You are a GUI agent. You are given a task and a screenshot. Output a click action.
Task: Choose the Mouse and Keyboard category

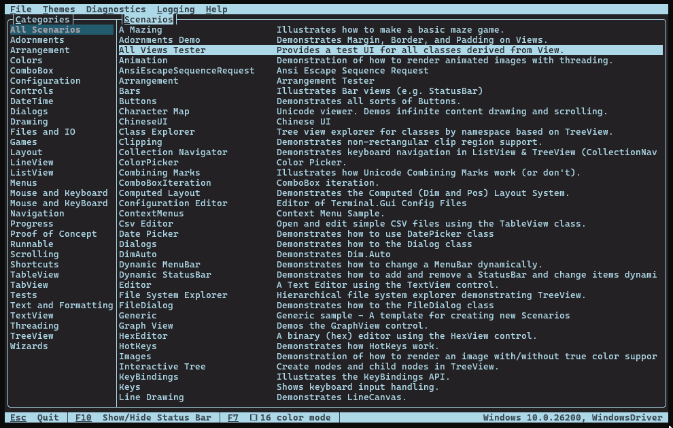click(58, 193)
